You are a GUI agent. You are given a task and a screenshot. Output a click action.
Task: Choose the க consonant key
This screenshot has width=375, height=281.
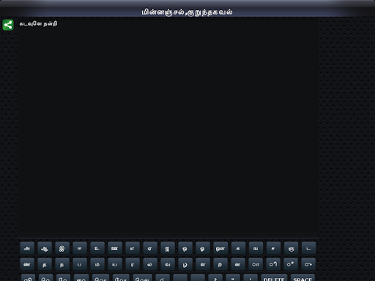pos(238,248)
